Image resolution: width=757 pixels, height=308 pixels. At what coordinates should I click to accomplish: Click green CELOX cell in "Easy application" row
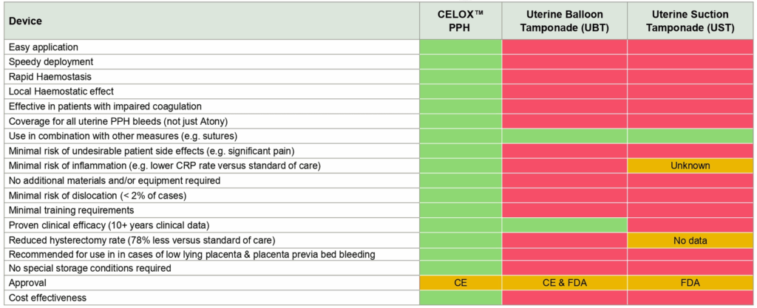tap(460, 47)
